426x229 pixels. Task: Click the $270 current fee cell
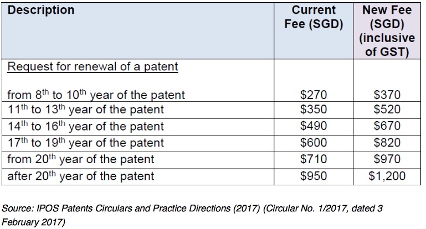pos(314,95)
